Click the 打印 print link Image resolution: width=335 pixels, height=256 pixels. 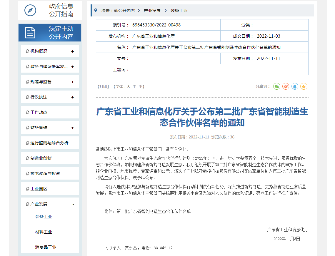tap(103, 87)
